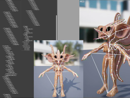
Task: Collapse the index_01_r bone branch
Action: click(6, 52)
